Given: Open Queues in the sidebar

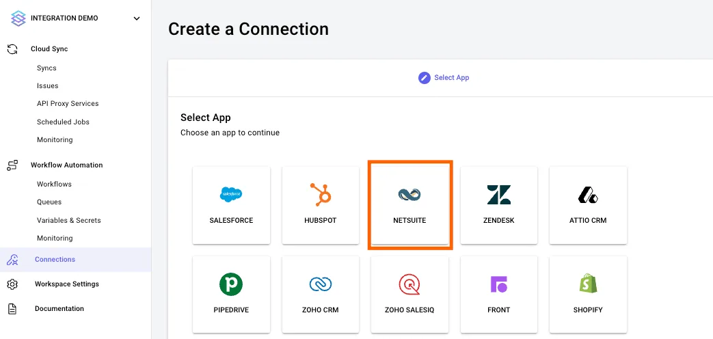Looking at the screenshot, I should point(49,202).
